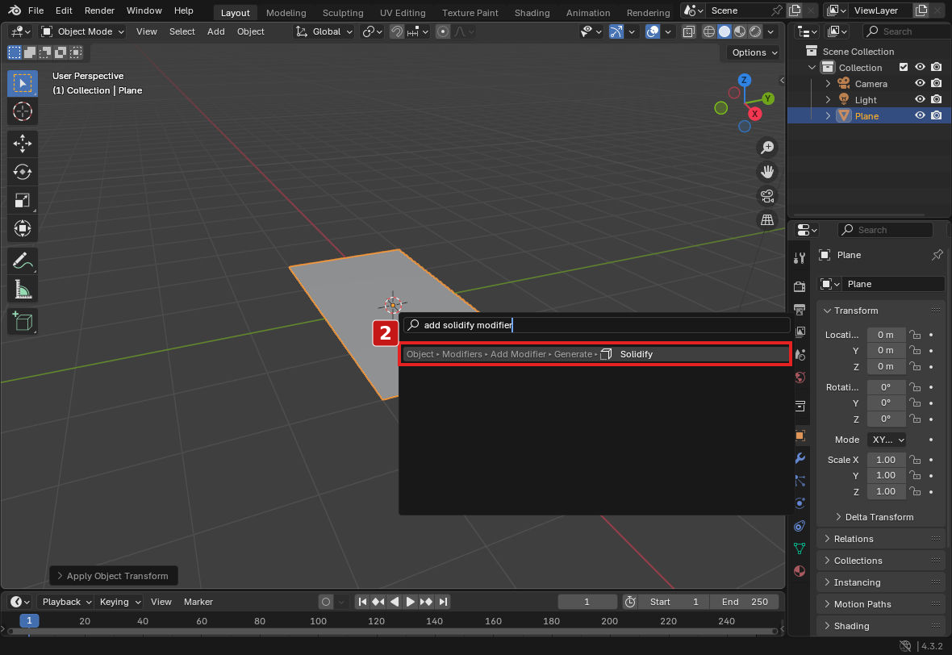Select the Solidify search result
Screen dimensions: 952x655
(x=596, y=354)
